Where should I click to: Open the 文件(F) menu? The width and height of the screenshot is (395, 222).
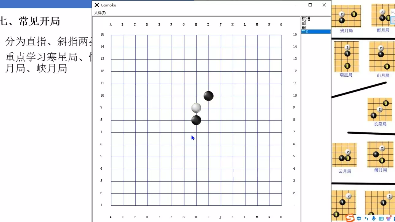coord(100,13)
